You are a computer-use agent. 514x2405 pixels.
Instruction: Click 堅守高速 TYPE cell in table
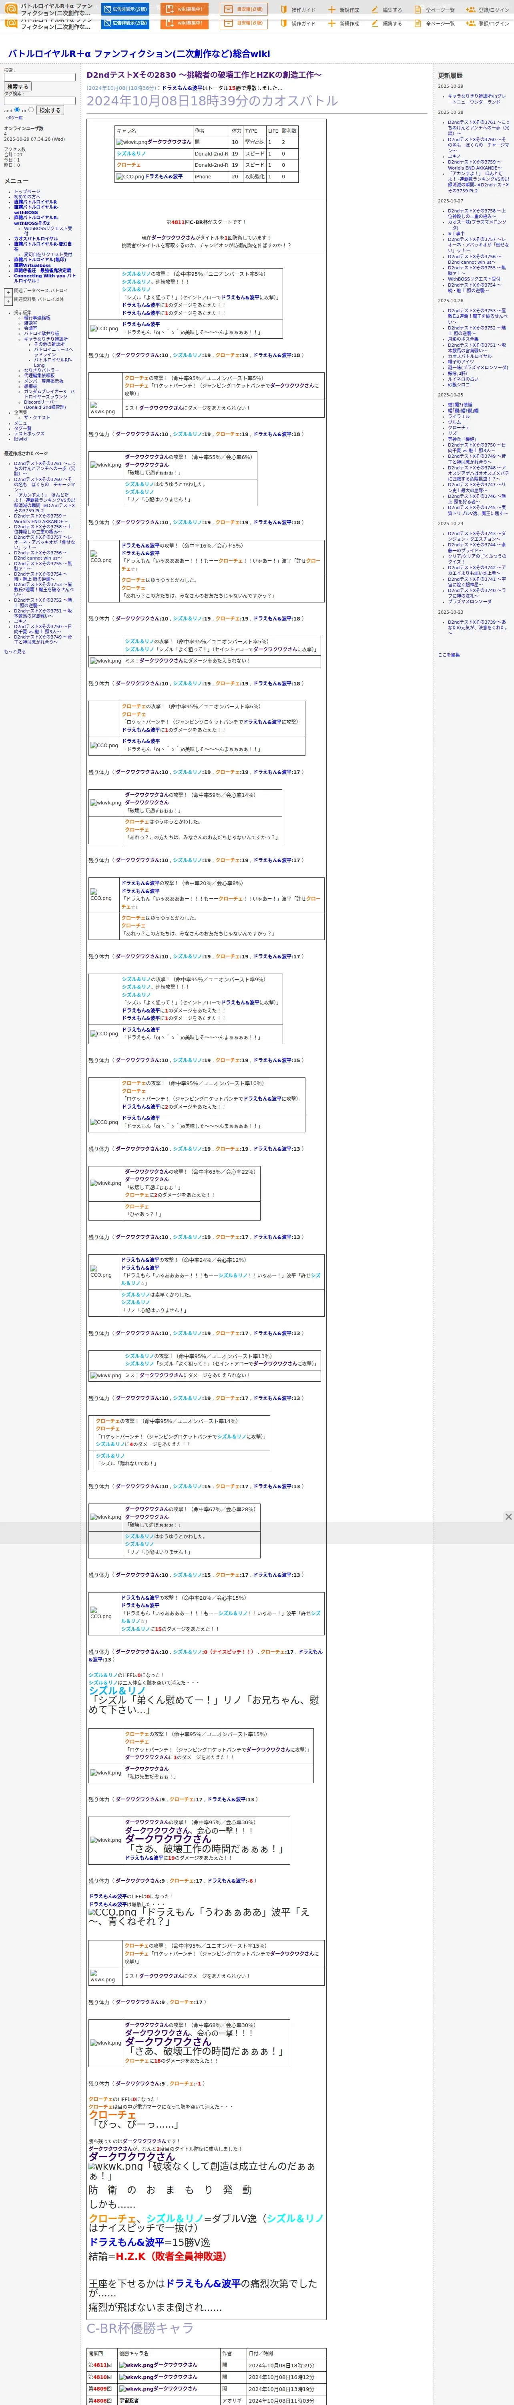[254, 143]
